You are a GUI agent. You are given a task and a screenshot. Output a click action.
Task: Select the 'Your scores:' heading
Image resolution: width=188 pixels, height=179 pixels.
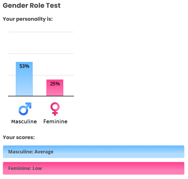[x=18, y=137]
